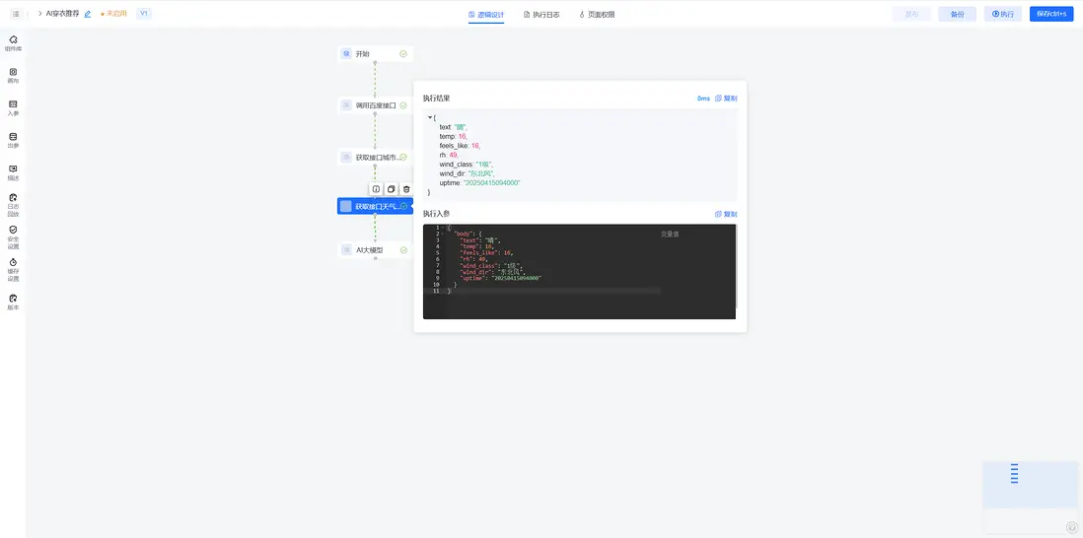
Task: Click the 变量值 label in code editor
Action: [670, 235]
